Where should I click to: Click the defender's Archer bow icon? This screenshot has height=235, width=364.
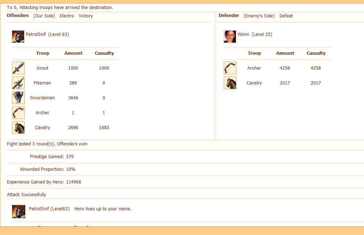(230, 68)
